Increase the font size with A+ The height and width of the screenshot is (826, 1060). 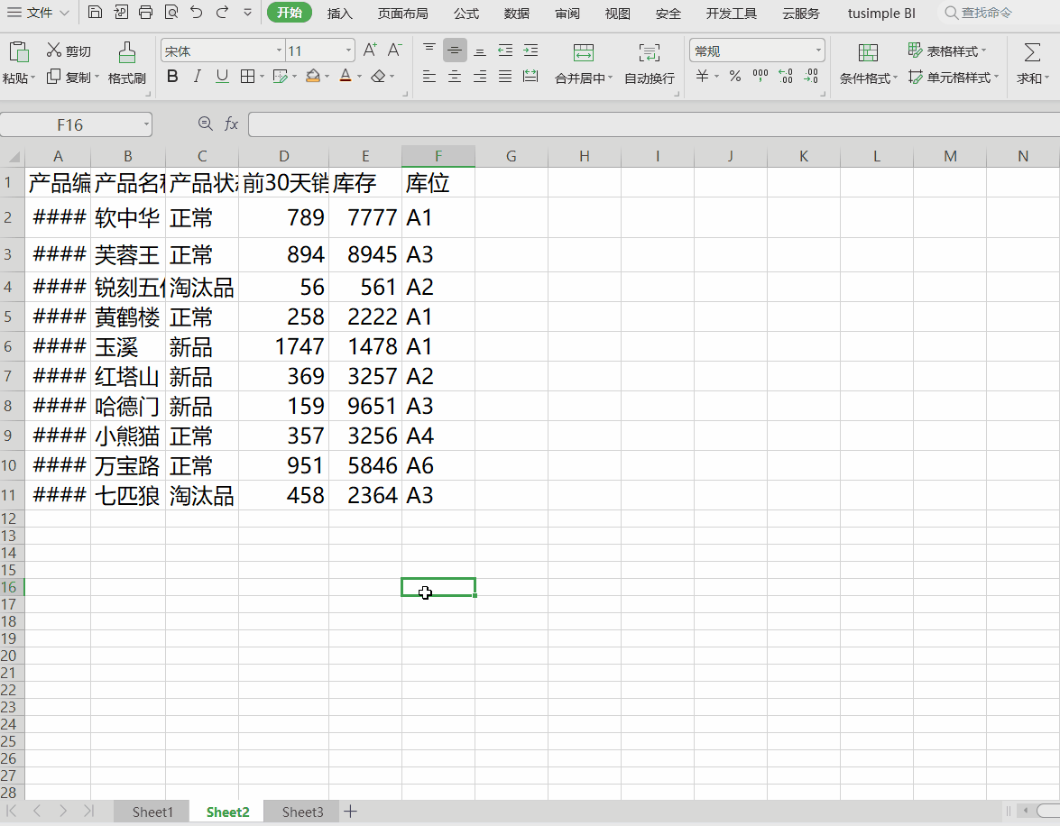pyautogui.click(x=370, y=50)
